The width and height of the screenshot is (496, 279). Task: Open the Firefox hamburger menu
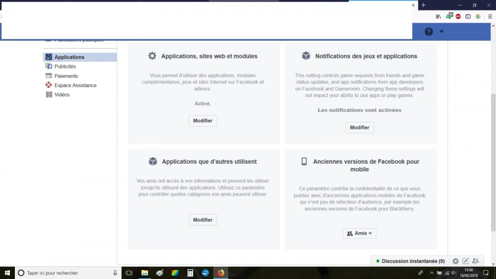pyautogui.click(x=490, y=17)
